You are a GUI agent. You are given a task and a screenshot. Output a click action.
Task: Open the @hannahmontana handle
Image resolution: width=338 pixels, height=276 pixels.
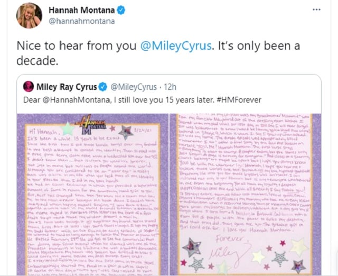click(82, 21)
